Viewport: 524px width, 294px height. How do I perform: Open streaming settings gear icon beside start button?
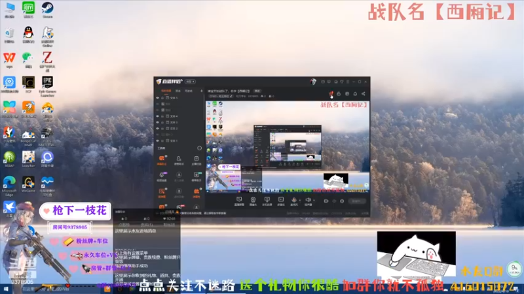pos(342,201)
